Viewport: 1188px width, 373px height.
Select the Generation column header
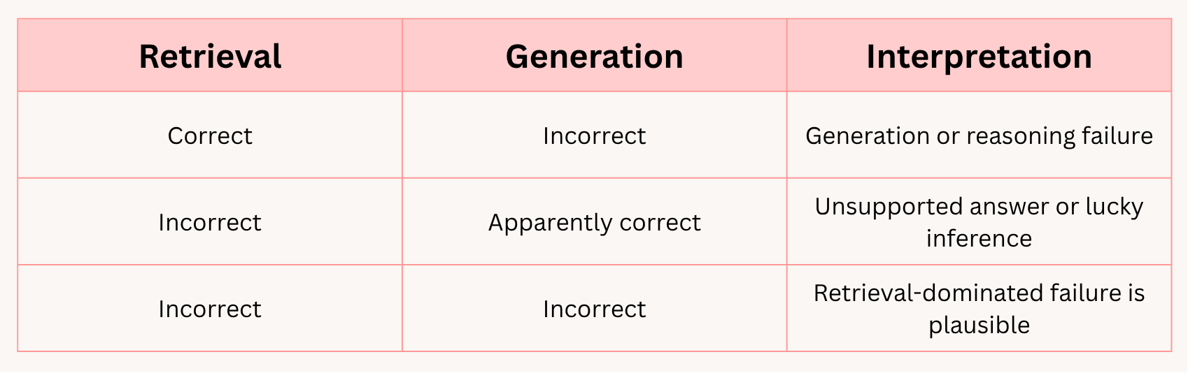595,56
